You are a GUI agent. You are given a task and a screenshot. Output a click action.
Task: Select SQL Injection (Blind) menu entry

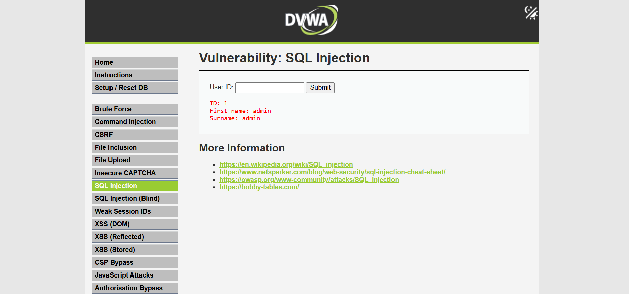[x=135, y=198]
